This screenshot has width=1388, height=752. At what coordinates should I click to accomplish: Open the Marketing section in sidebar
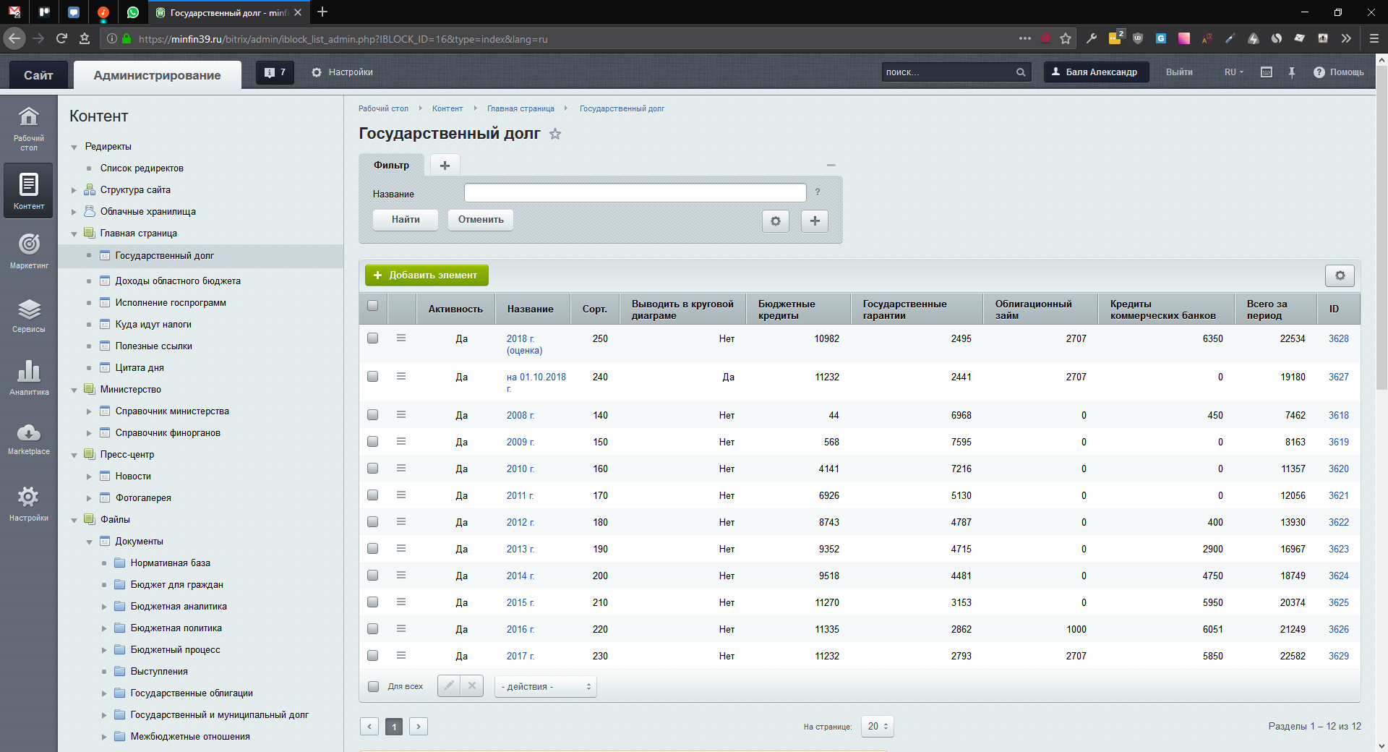click(x=29, y=250)
